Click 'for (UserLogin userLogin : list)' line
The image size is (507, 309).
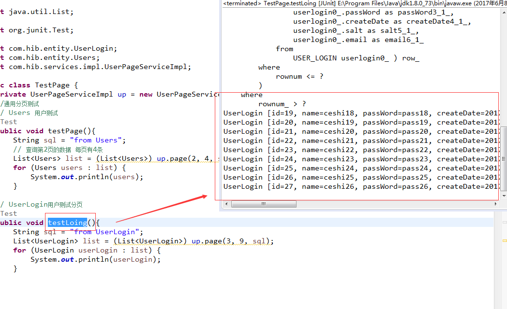click(87, 250)
